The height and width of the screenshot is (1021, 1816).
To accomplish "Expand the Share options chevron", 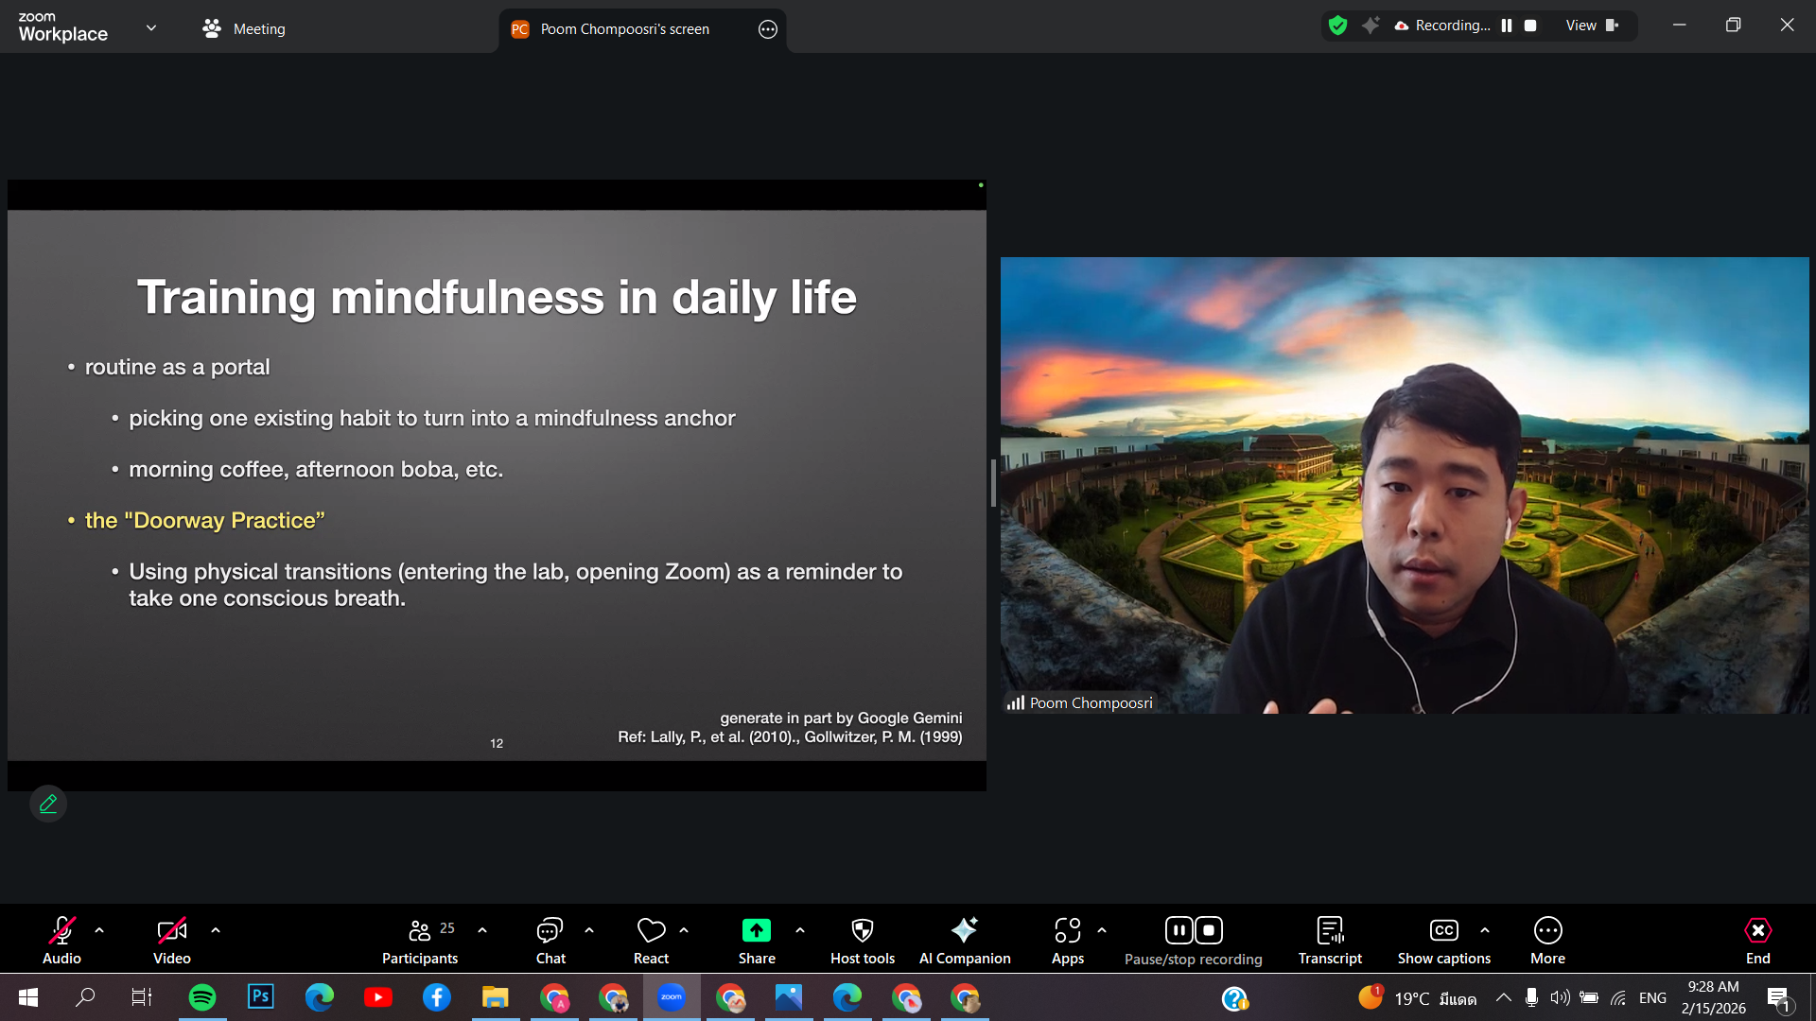I will click(x=800, y=930).
